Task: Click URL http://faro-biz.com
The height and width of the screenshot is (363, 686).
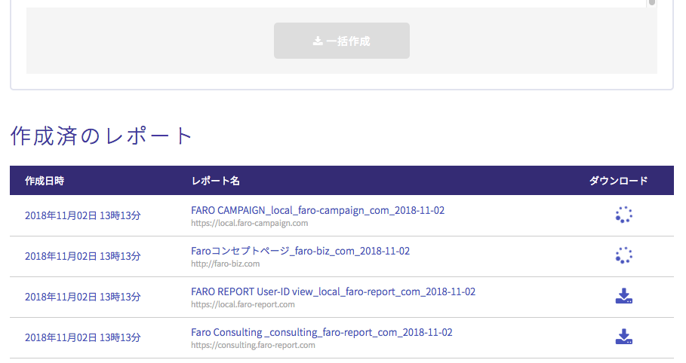Action: click(x=226, y=264)
